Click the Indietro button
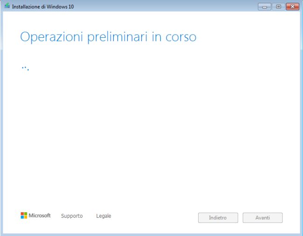Image resolution: width=303 pixels, height=236 pixels. click(218, 218)
